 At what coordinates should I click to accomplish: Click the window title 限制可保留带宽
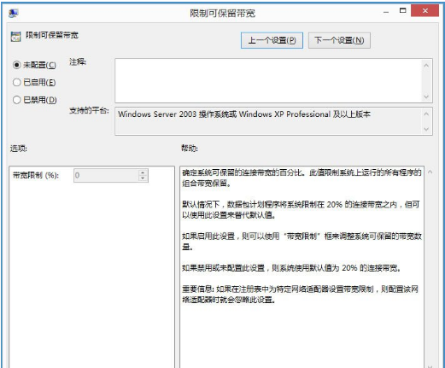click(x=223, y=13)
